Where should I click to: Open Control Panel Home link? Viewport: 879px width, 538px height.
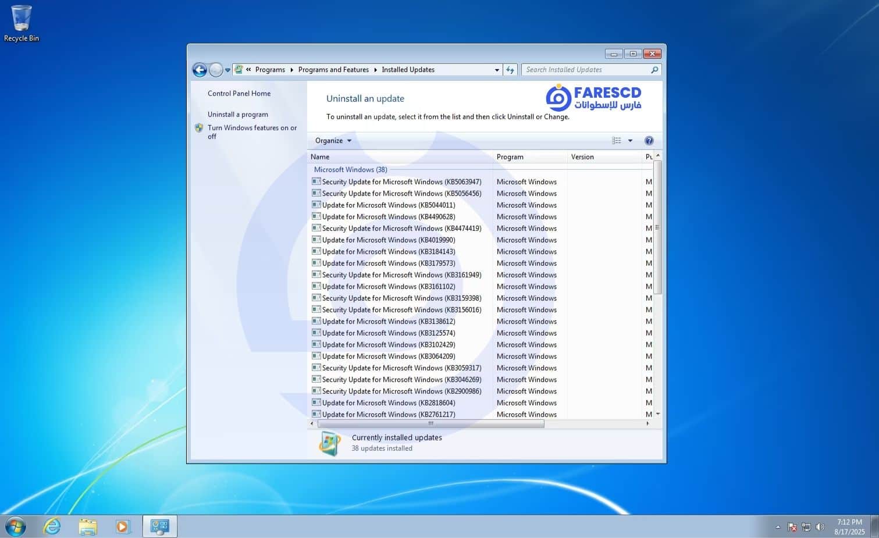point(239,94)
